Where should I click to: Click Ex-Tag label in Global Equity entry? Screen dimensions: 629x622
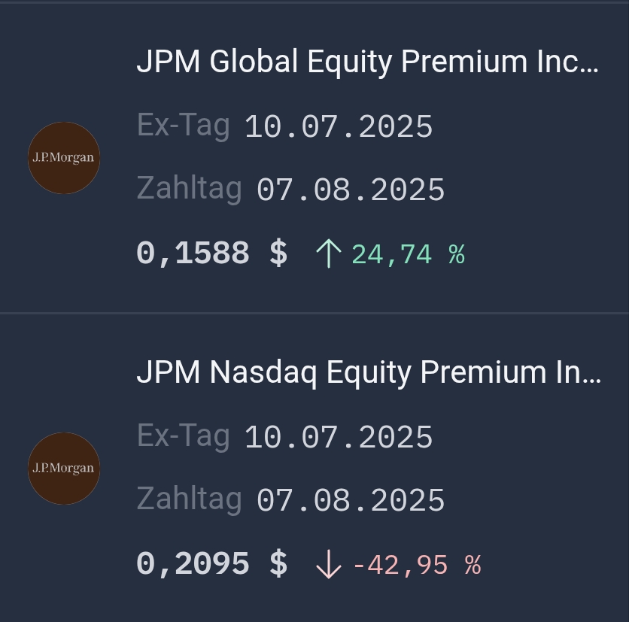click(x=184, y=126)
